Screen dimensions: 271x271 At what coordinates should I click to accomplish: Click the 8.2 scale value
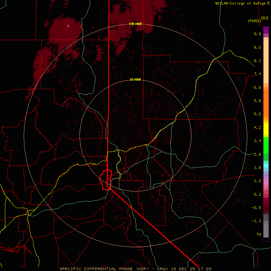(257, 61)
